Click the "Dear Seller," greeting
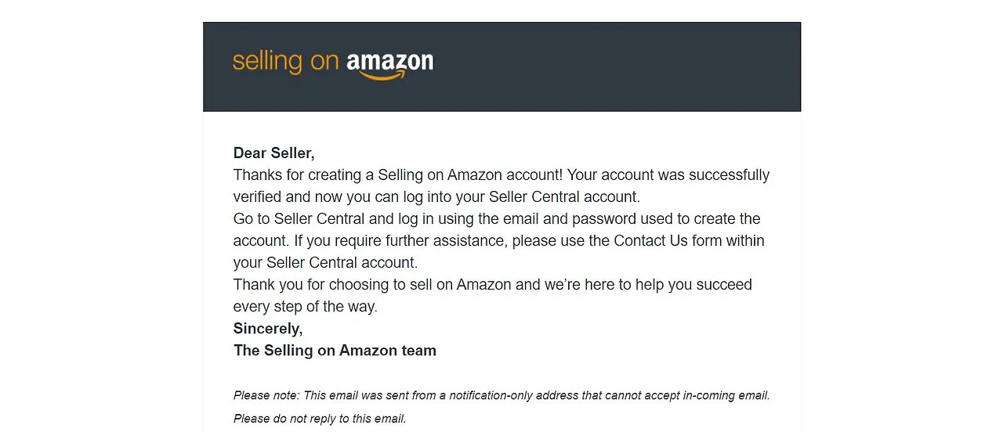Screen dimensions: 1003x432 click(273, 153)
